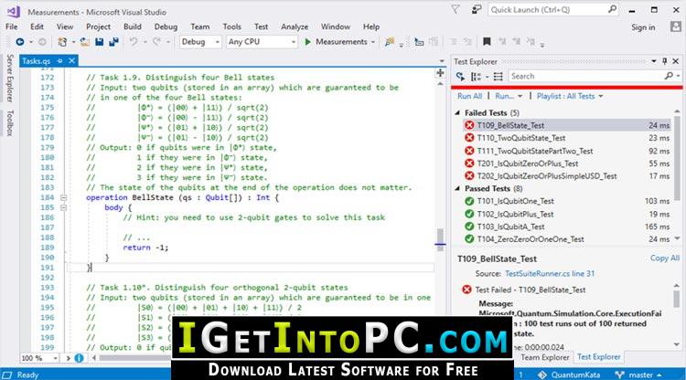The width and height of the screenshot is (686, 380).
Task: Click the account avatar icon beside Sign in
Action: pyautogui.click(x=676, y=26)
